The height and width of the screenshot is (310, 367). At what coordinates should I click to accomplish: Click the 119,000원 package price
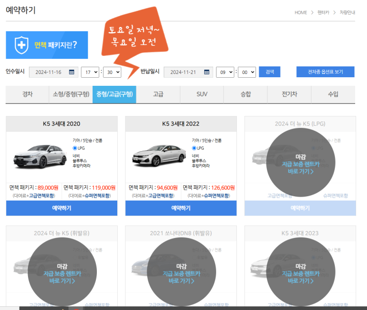point(104,188)
